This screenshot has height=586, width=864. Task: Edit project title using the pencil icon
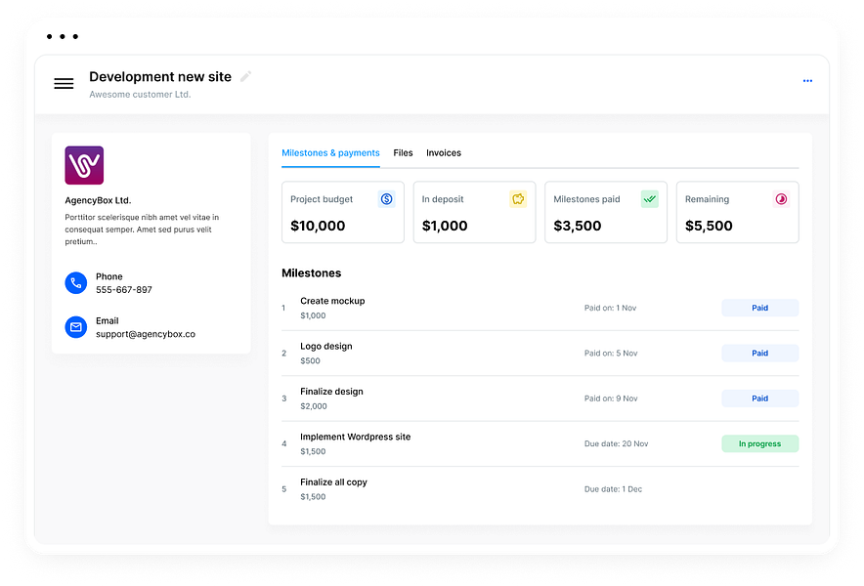click(x=246, y=76)
